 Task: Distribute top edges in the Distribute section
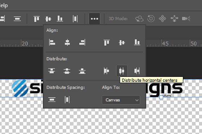[52, 71]
